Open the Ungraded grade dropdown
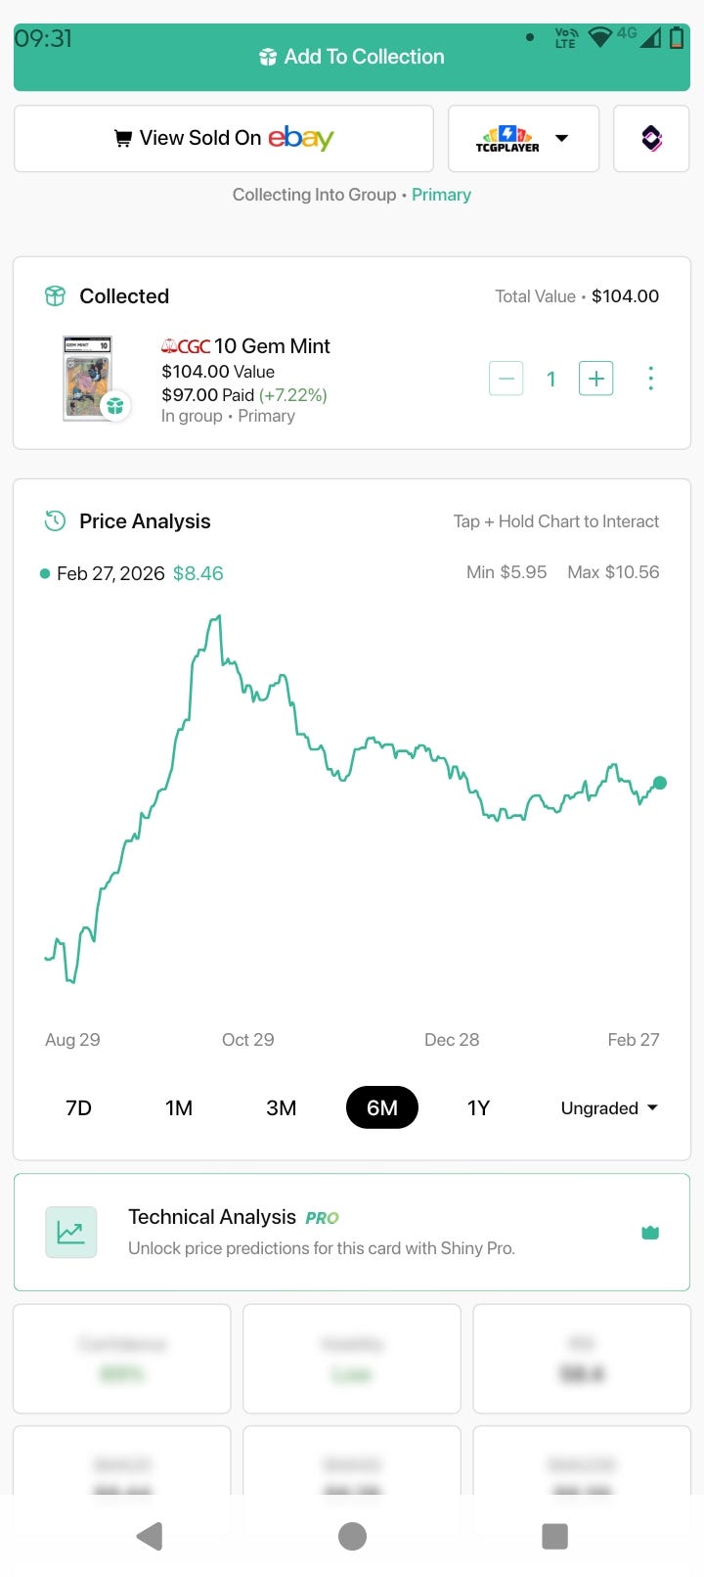This screenshot has width=704, height=1577. 608,1108
